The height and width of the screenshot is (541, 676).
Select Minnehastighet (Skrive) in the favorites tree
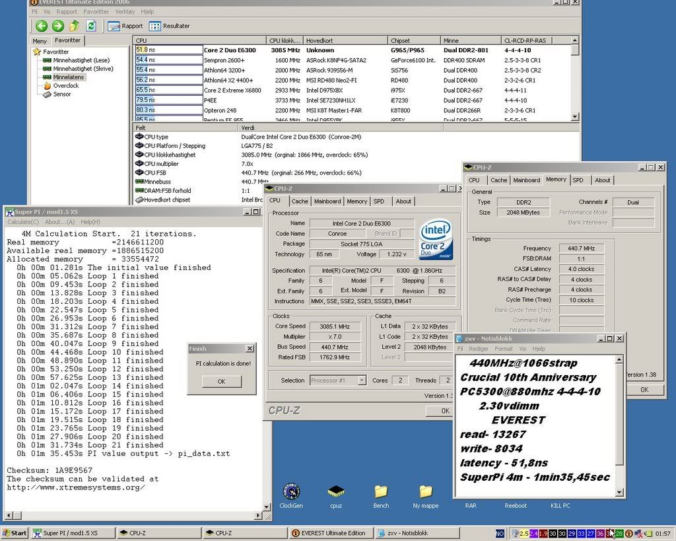pyautogui.click(x=78, y=69)
